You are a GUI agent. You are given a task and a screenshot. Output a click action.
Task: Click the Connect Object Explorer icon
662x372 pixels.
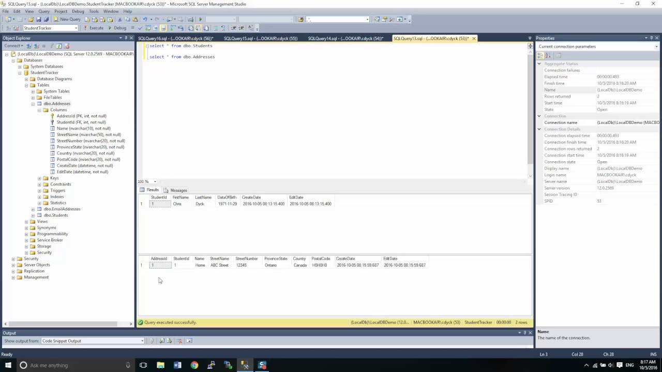(x=29, y=46)
